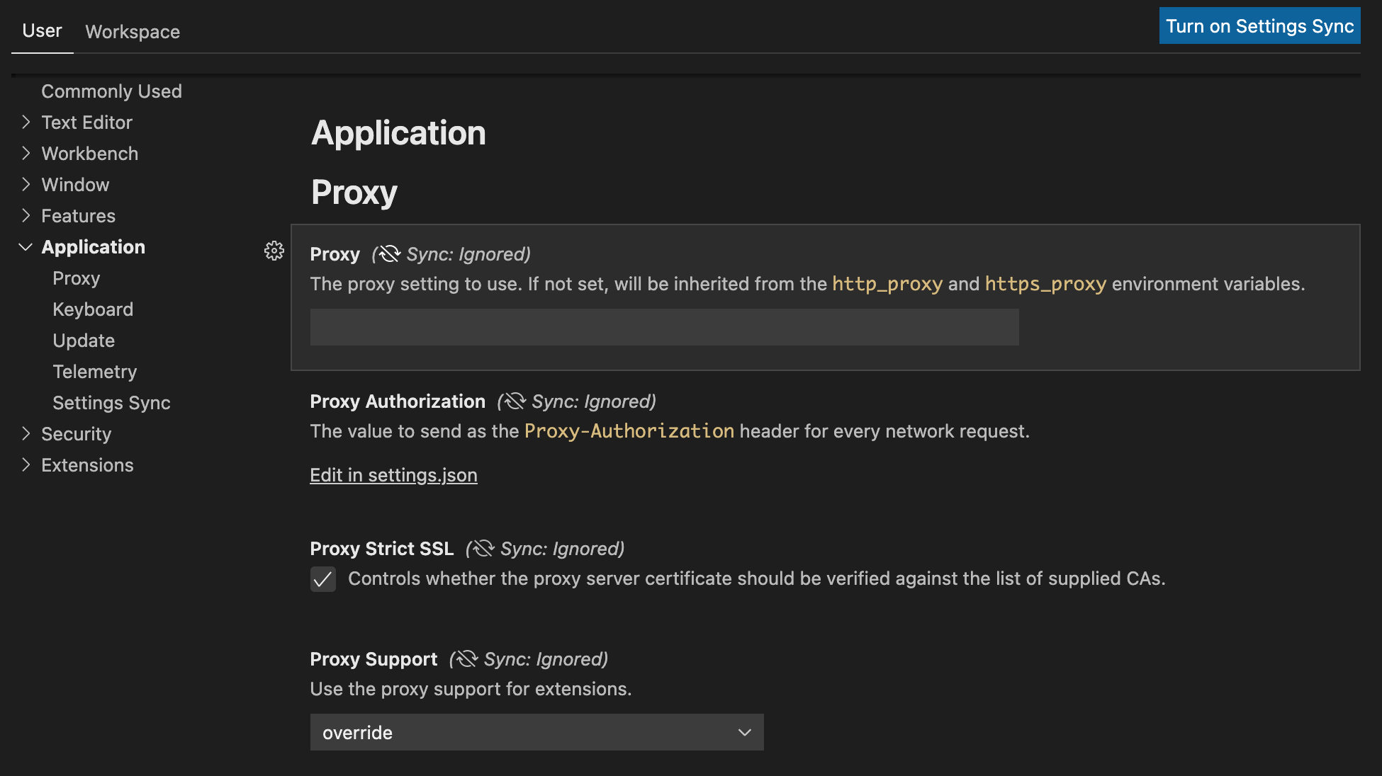This screenshot has height=776, width=1382.
Task: Click Sync Ignored icon beside Proxy Strict SSL
Action: [x=483, y=548]
